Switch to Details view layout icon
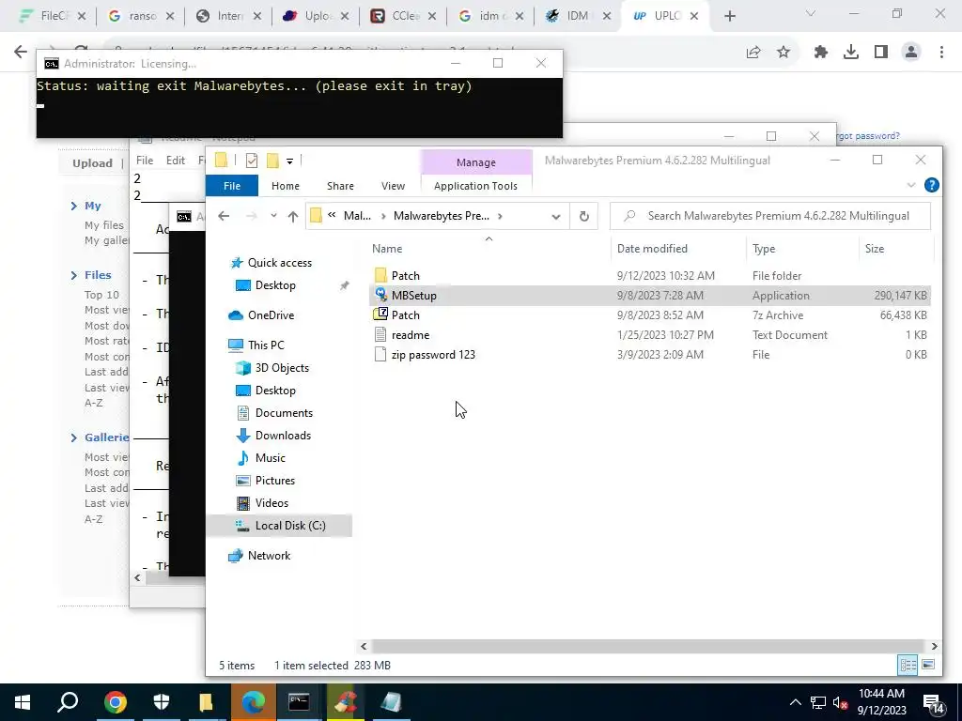Screen dimensions: 962x721 click(x=908, y=665)
